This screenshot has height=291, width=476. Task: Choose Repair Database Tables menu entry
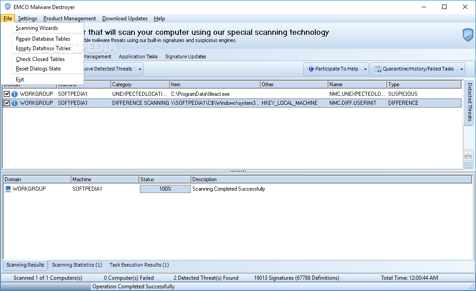point(43,39)
